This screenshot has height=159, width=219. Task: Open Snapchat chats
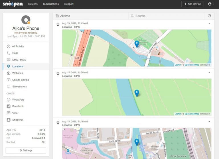click(26, 120)
